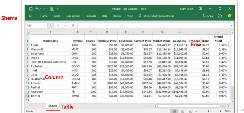Click the previous sheet navigation arrow
This screenshot has height=113, width=244.
(31, 106)
